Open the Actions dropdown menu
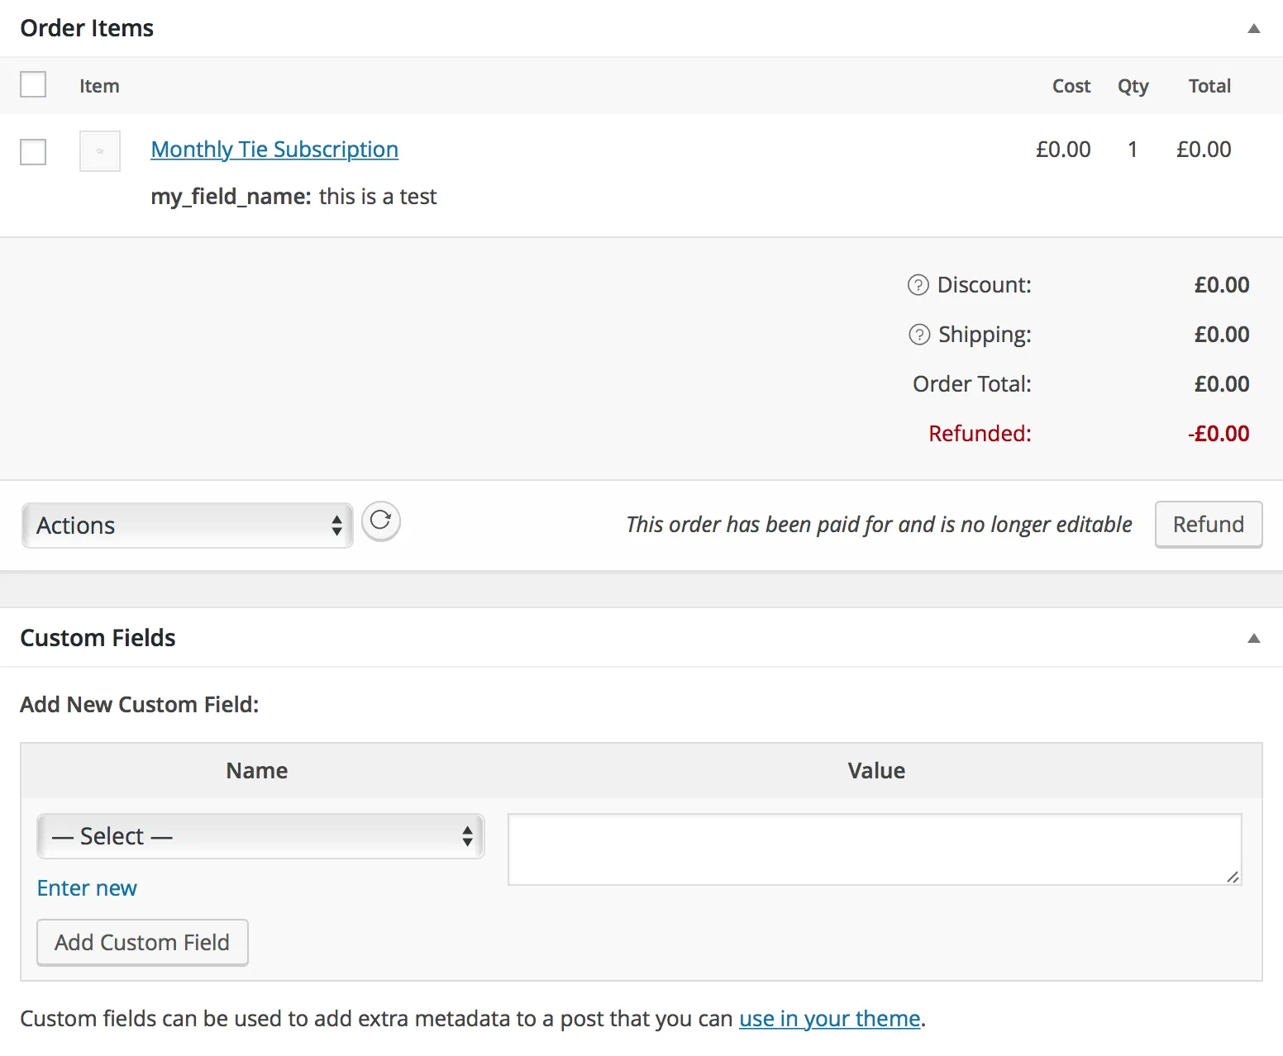The image size is (1283, 1056). click(188, 526)
